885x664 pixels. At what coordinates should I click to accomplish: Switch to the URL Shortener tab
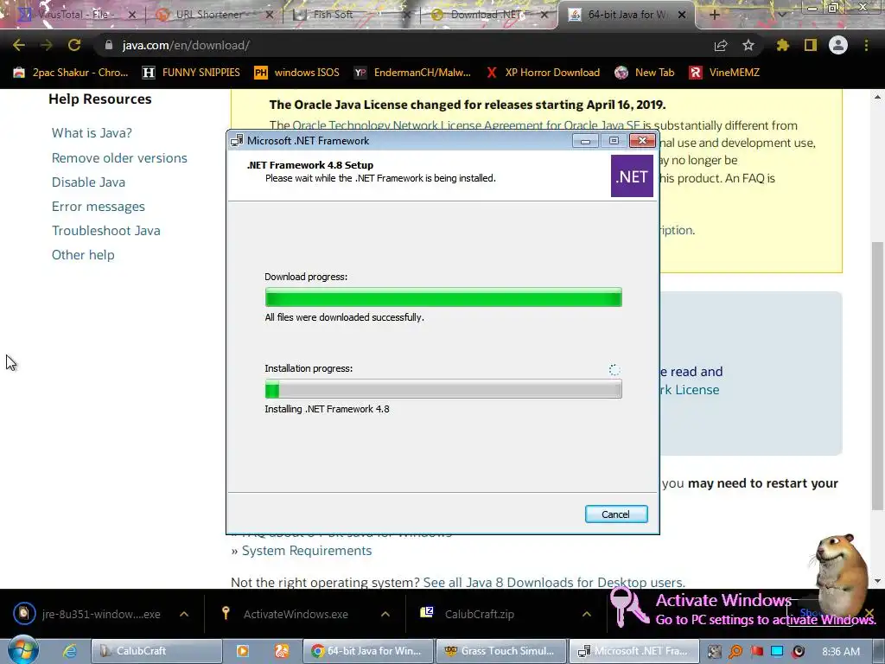click(214, 15)
